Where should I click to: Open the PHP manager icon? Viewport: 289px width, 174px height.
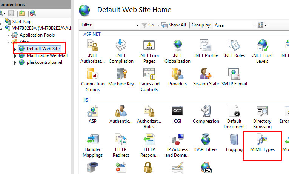92,167
